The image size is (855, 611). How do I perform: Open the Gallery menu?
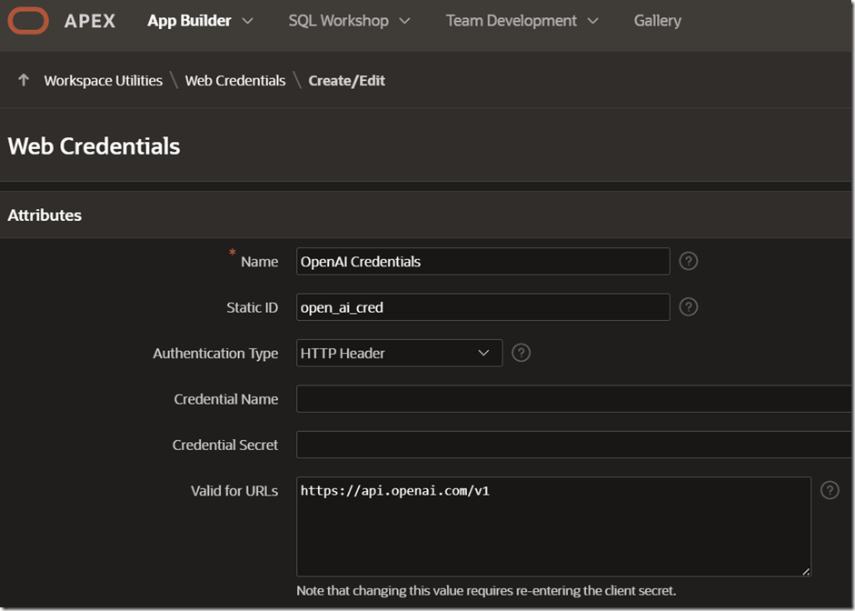click(657, 20)
